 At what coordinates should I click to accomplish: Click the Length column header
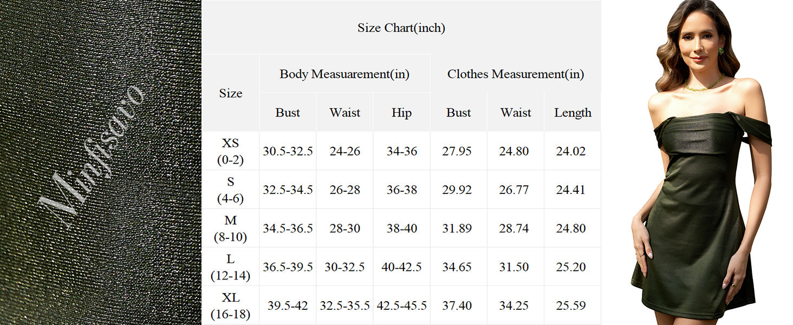(573, 113)
